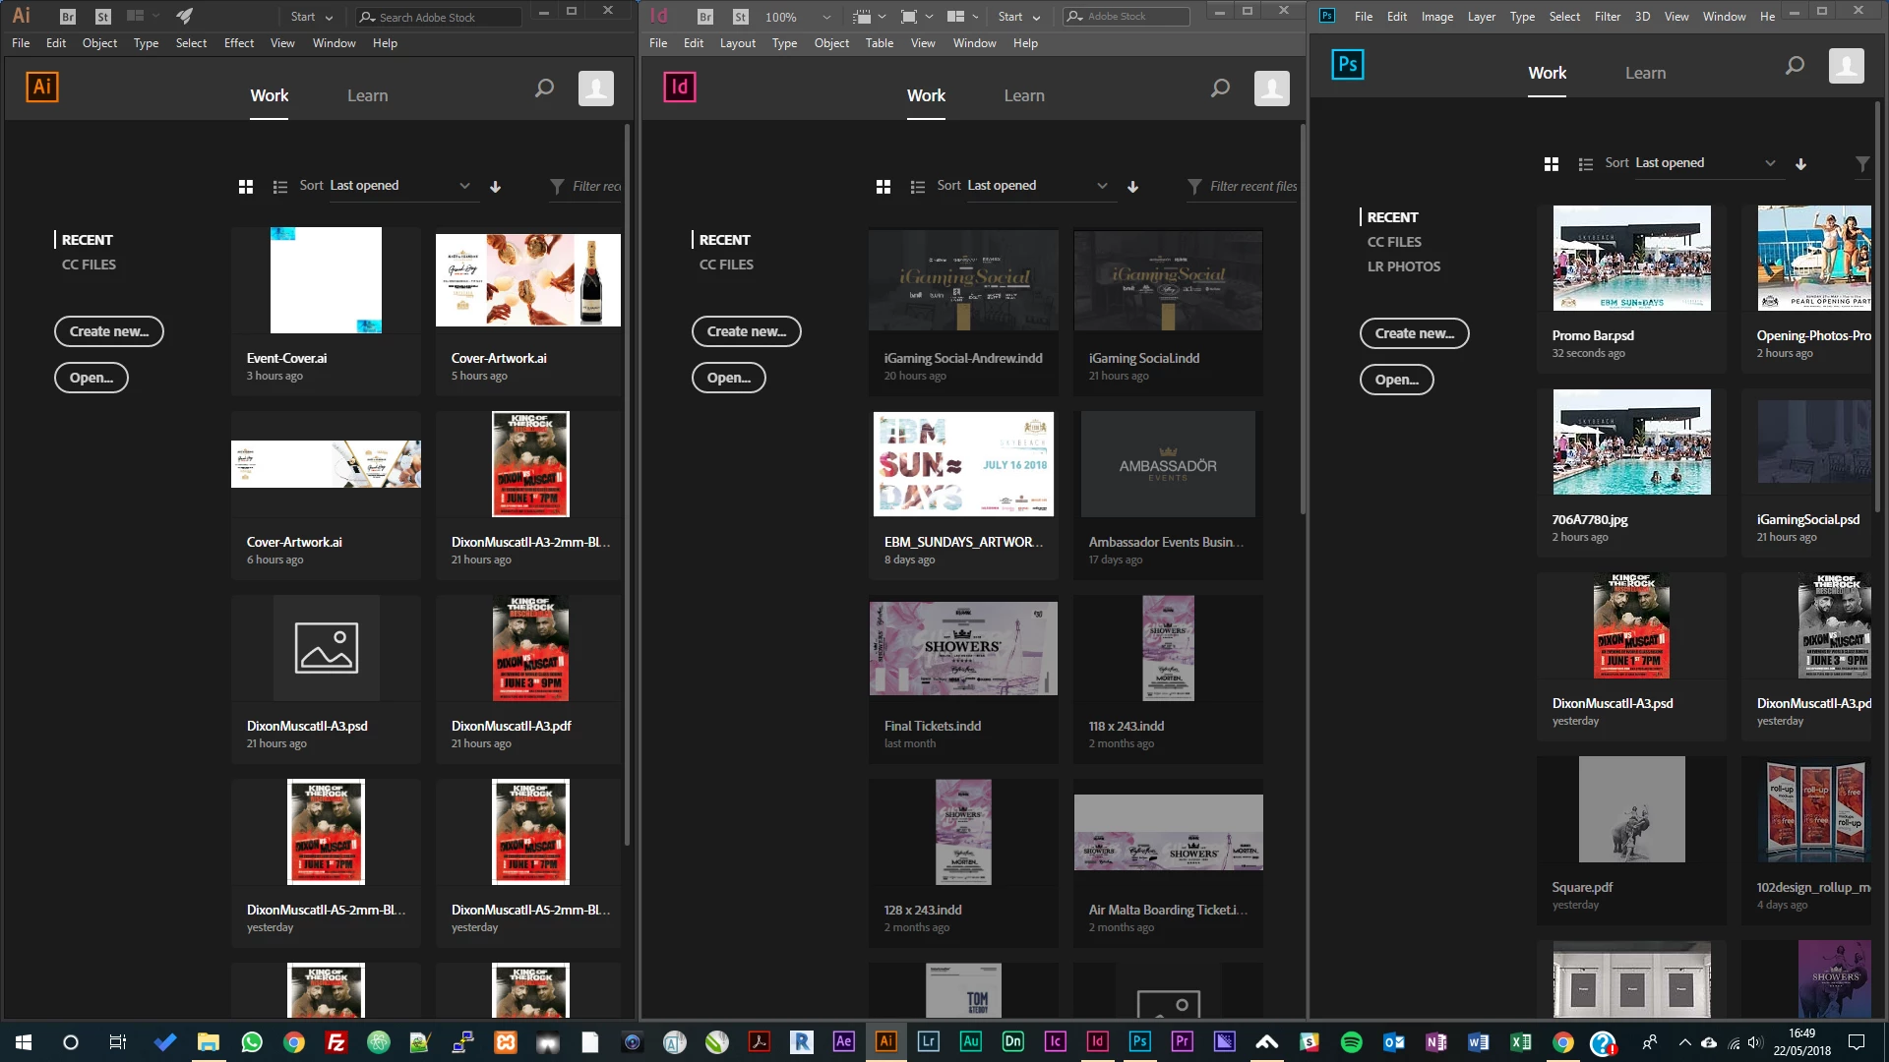The height and width of the screenshot is (1062, 1889).
Task: Expand Illustrator Sort Last opened dropdown
Action: [464, 186]
